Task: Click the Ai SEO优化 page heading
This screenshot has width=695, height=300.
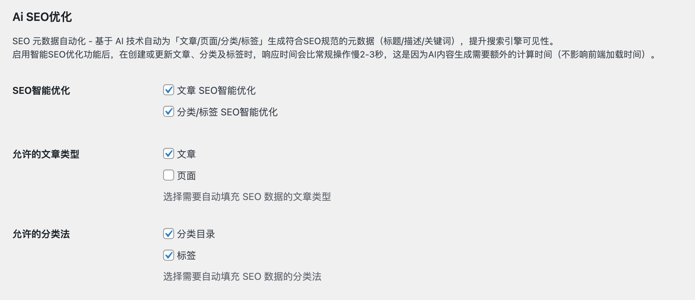Action: [x=42, y=17]
